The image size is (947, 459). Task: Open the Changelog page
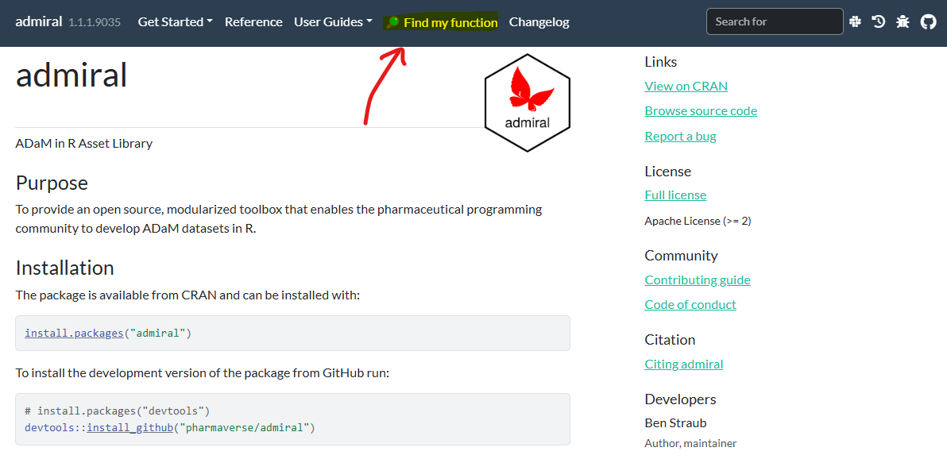point(539,22)
